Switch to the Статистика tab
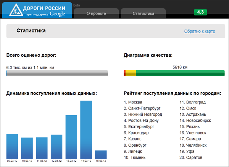This screenshot has height=167, width=229. point(143,13)
